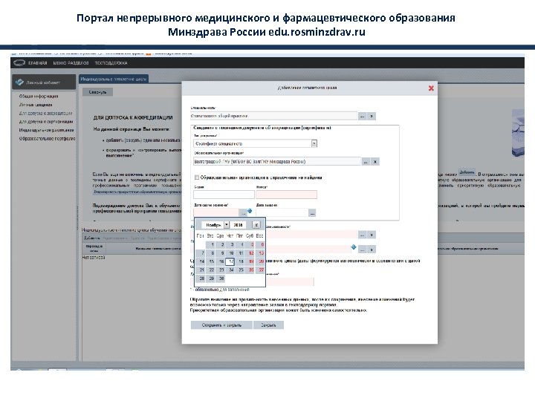Open Образовательное портфолио in sidebar
The height and width of the screenshot is (401, 535).
point(47,138)
